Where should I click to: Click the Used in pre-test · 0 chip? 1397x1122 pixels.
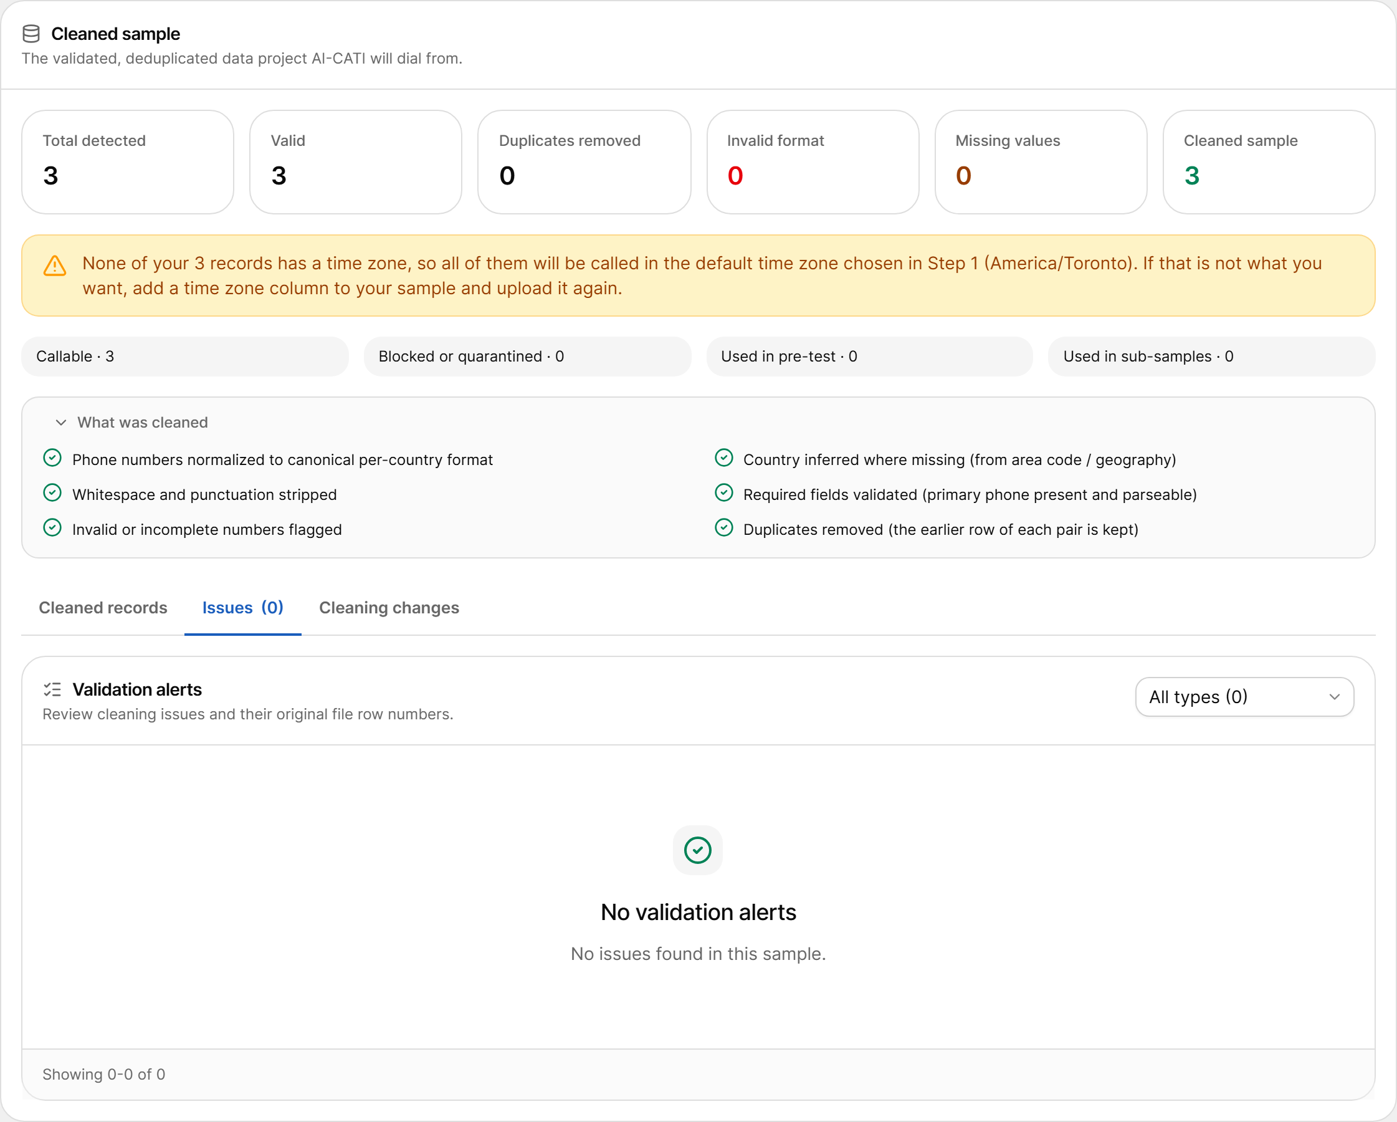(869, 357)
